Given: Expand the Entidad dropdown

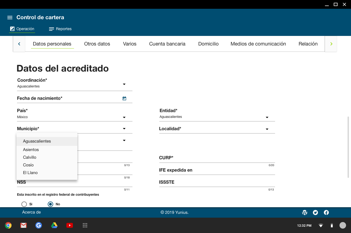Looking at the screenshot, I should pyautogui.click(x=267, y=117).
